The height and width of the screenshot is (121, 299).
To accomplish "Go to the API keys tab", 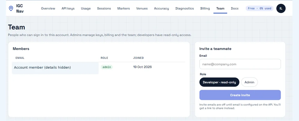I will tap(68, 8).
